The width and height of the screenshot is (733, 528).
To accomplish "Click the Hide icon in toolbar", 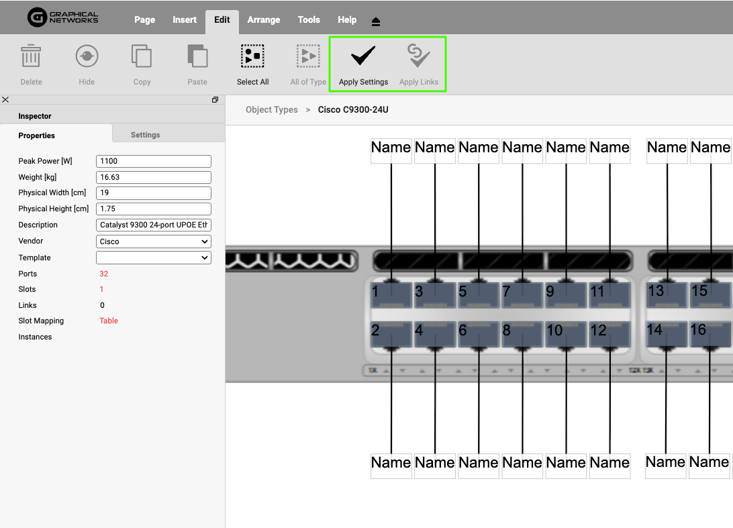I will [87, 56].
